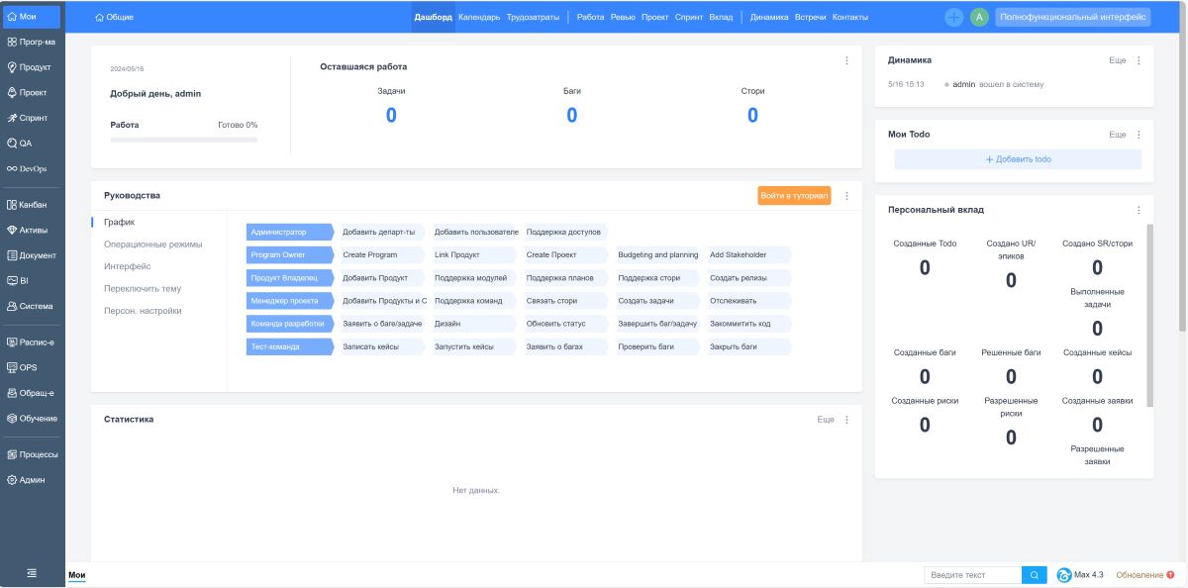Select Операционные режимы guide item

tap(152, 245)
